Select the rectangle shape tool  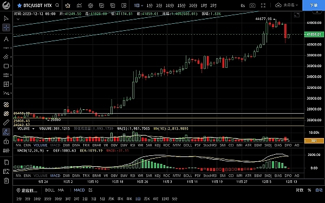click(x=6, y=66)
